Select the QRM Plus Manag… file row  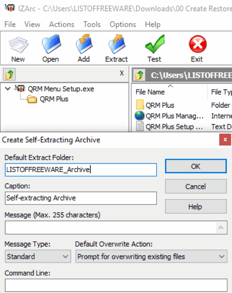tap(174, 116)
